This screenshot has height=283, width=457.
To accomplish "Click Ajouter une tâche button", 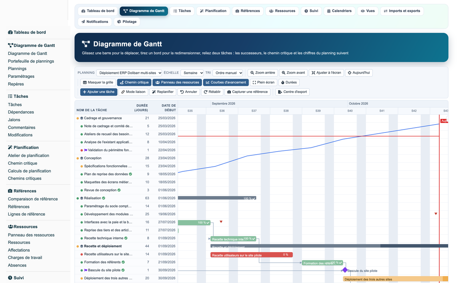I will click(x=99, y=92).
